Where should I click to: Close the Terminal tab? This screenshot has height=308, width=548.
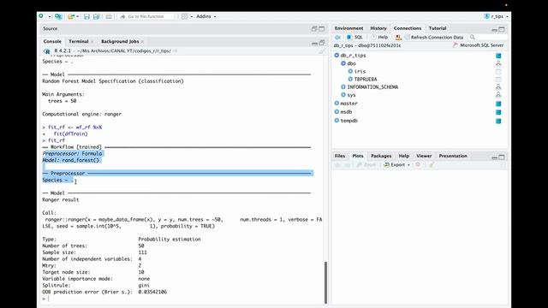[x=92, y=42]
